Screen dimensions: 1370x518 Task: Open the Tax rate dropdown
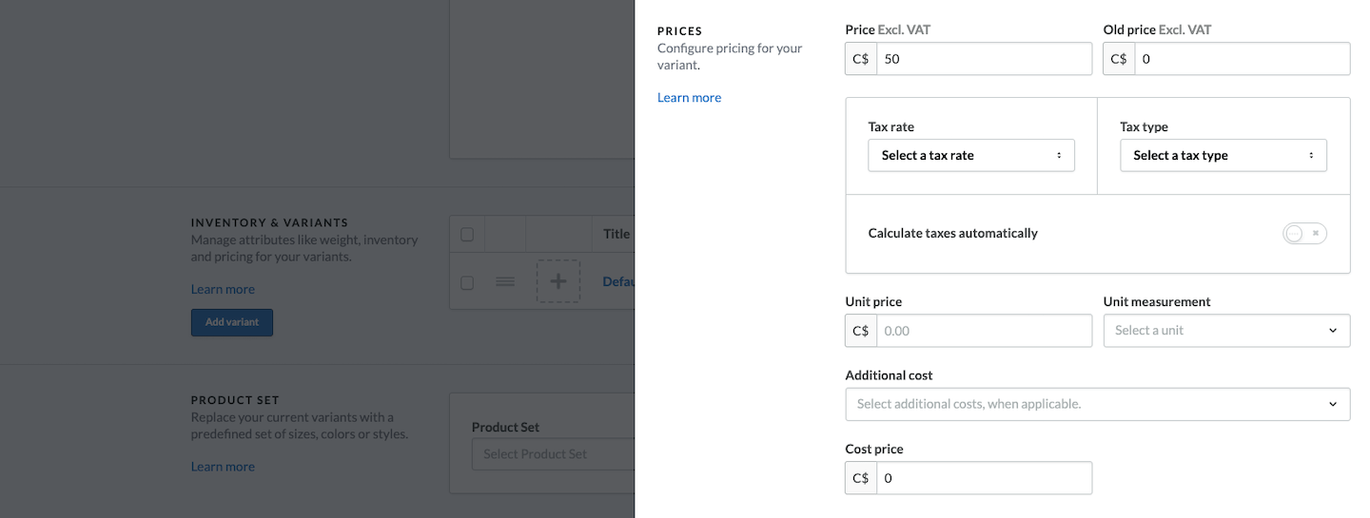coord(970,155)
